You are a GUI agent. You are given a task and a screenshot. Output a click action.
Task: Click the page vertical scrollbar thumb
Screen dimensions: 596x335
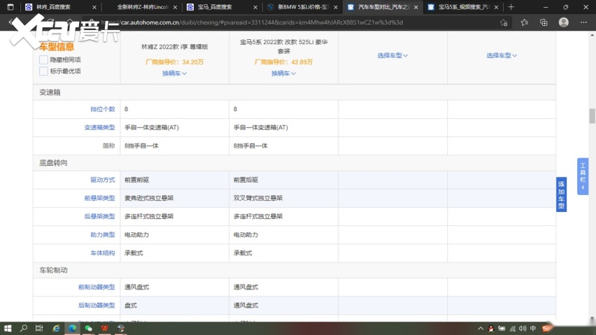593,116
